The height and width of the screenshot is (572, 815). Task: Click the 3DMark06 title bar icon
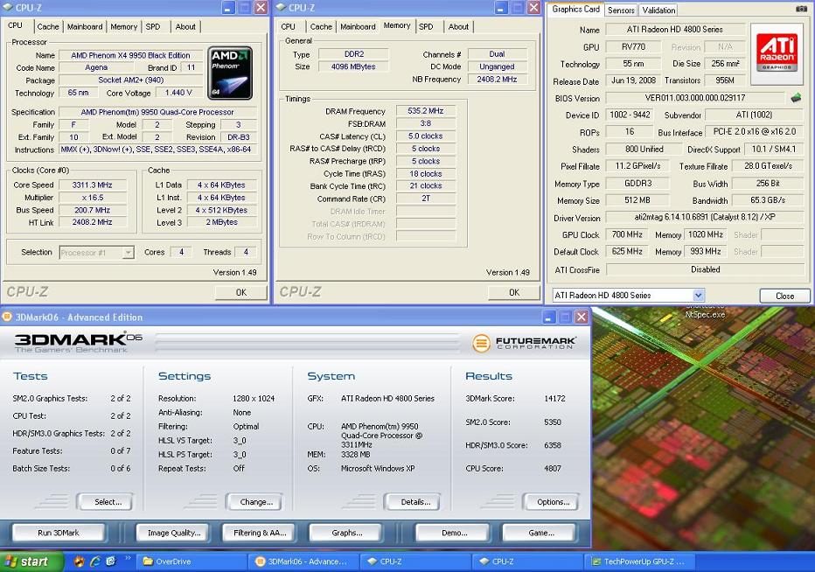point(7,316)
